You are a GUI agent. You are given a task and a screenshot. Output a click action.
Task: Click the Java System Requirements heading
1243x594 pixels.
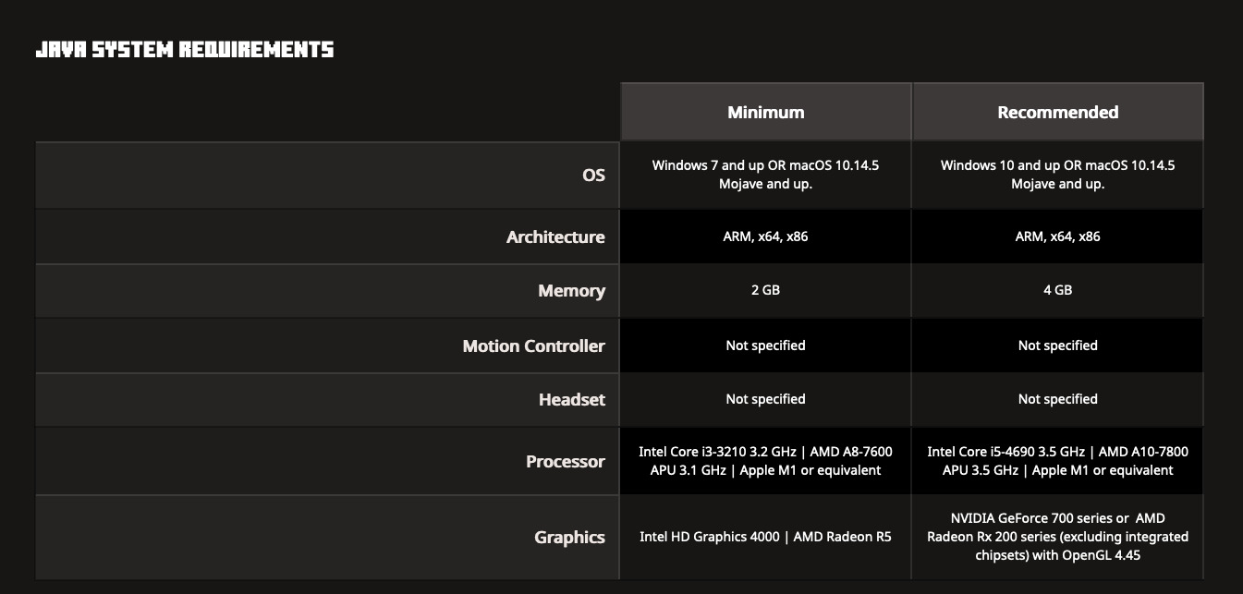point(184,50)
